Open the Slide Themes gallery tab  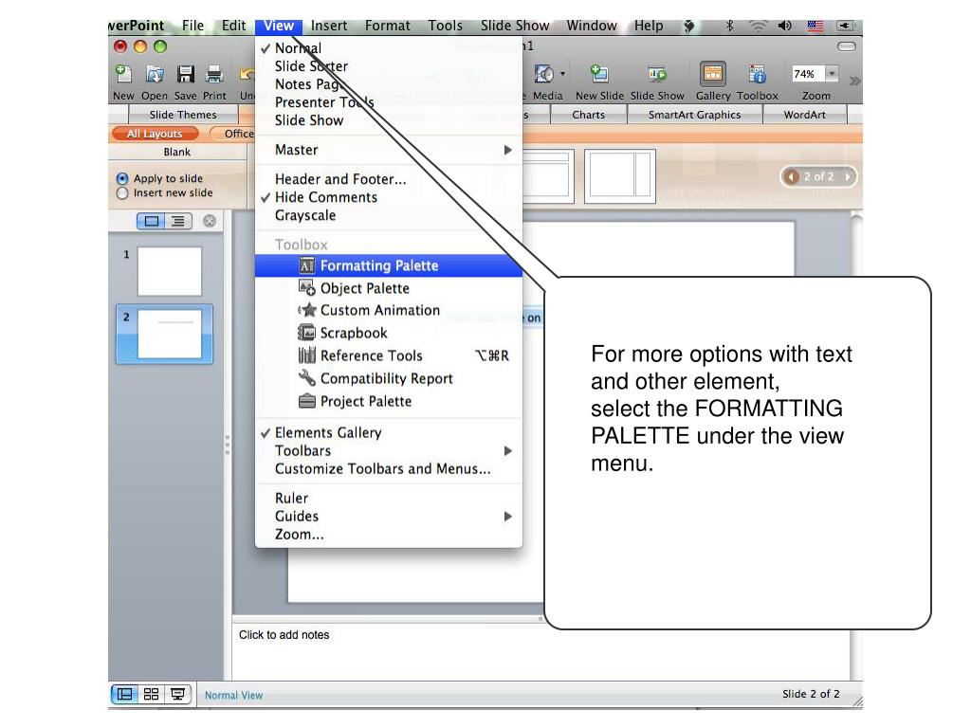pyautogui.click(x=183, y=115)
